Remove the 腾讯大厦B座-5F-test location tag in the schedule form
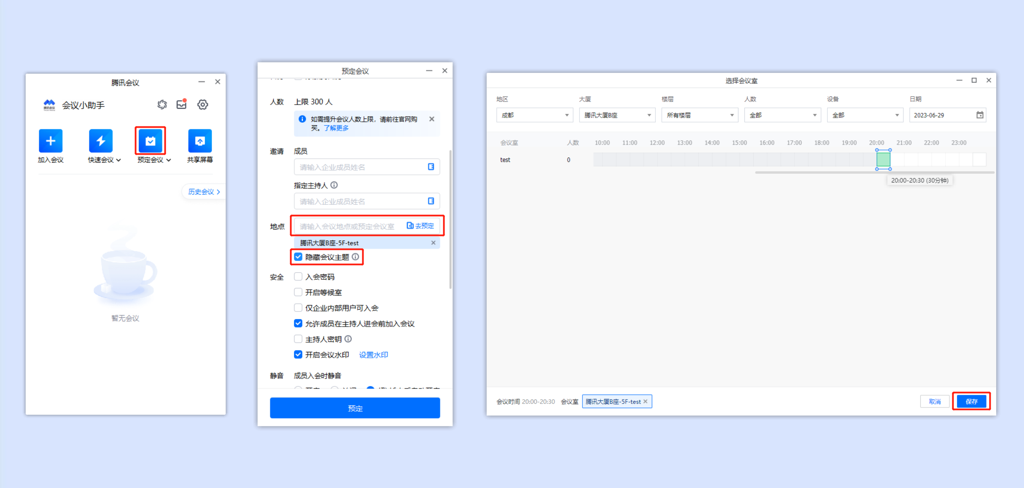Image resolution: width=1024 pixels, height=488 pixels. (433, 243)
